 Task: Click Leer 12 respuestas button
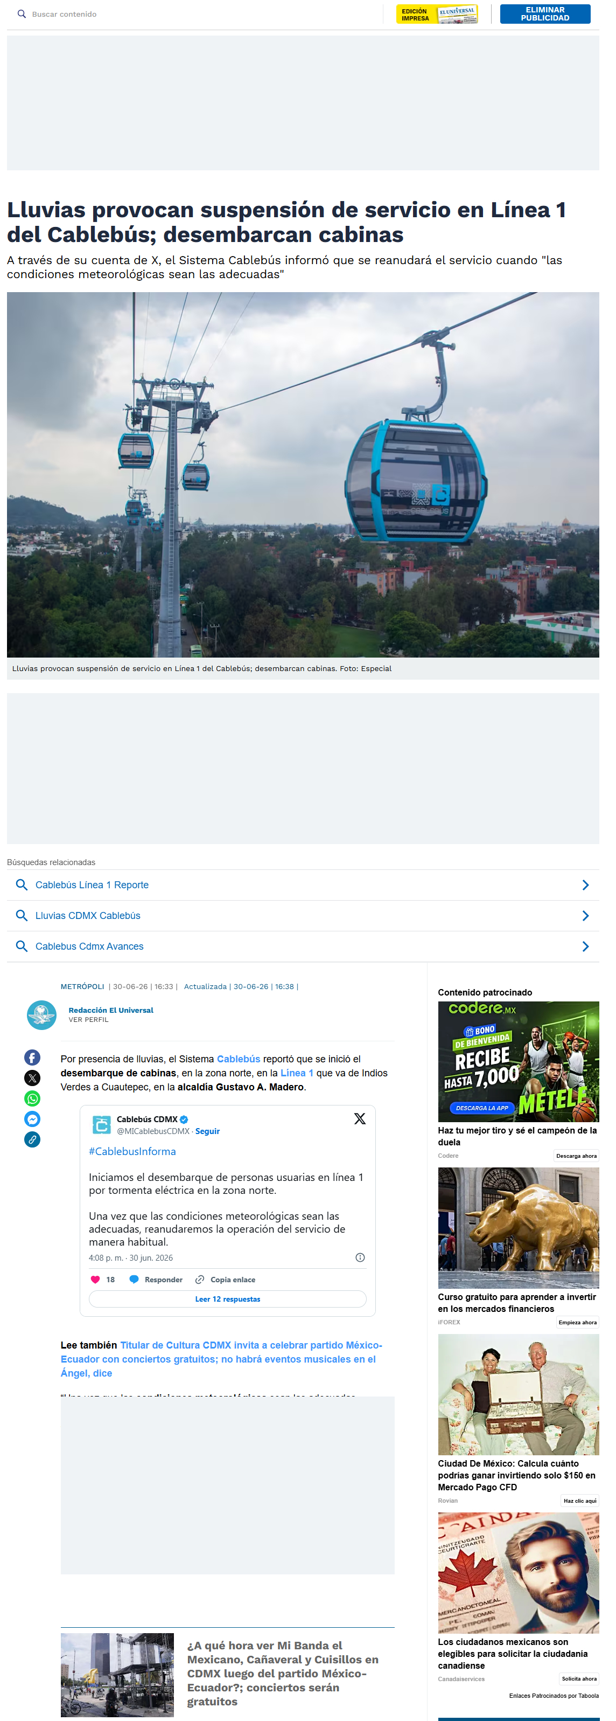(x=228, y=1299)
